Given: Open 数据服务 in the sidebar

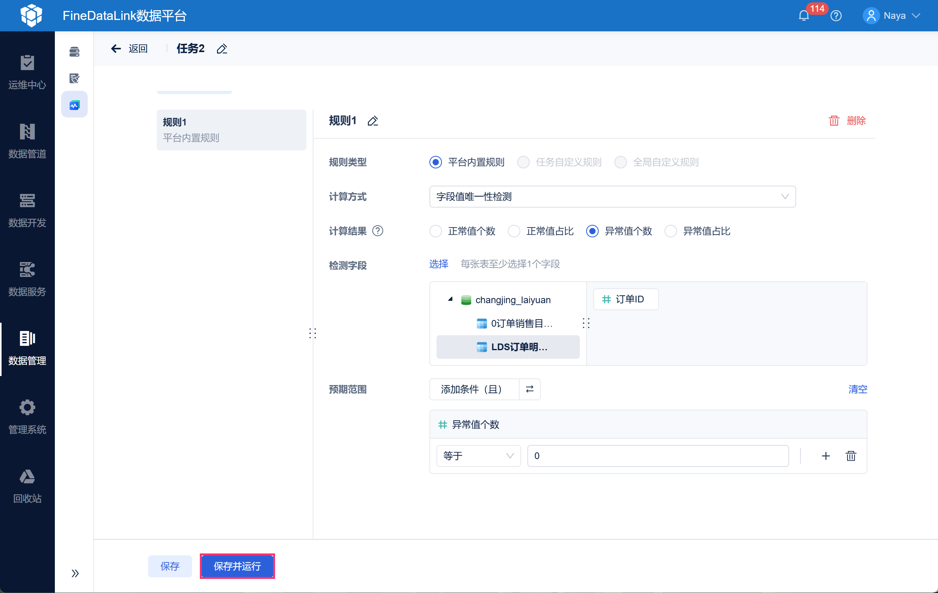Looking at the screenshot, I should click(27, 279).
